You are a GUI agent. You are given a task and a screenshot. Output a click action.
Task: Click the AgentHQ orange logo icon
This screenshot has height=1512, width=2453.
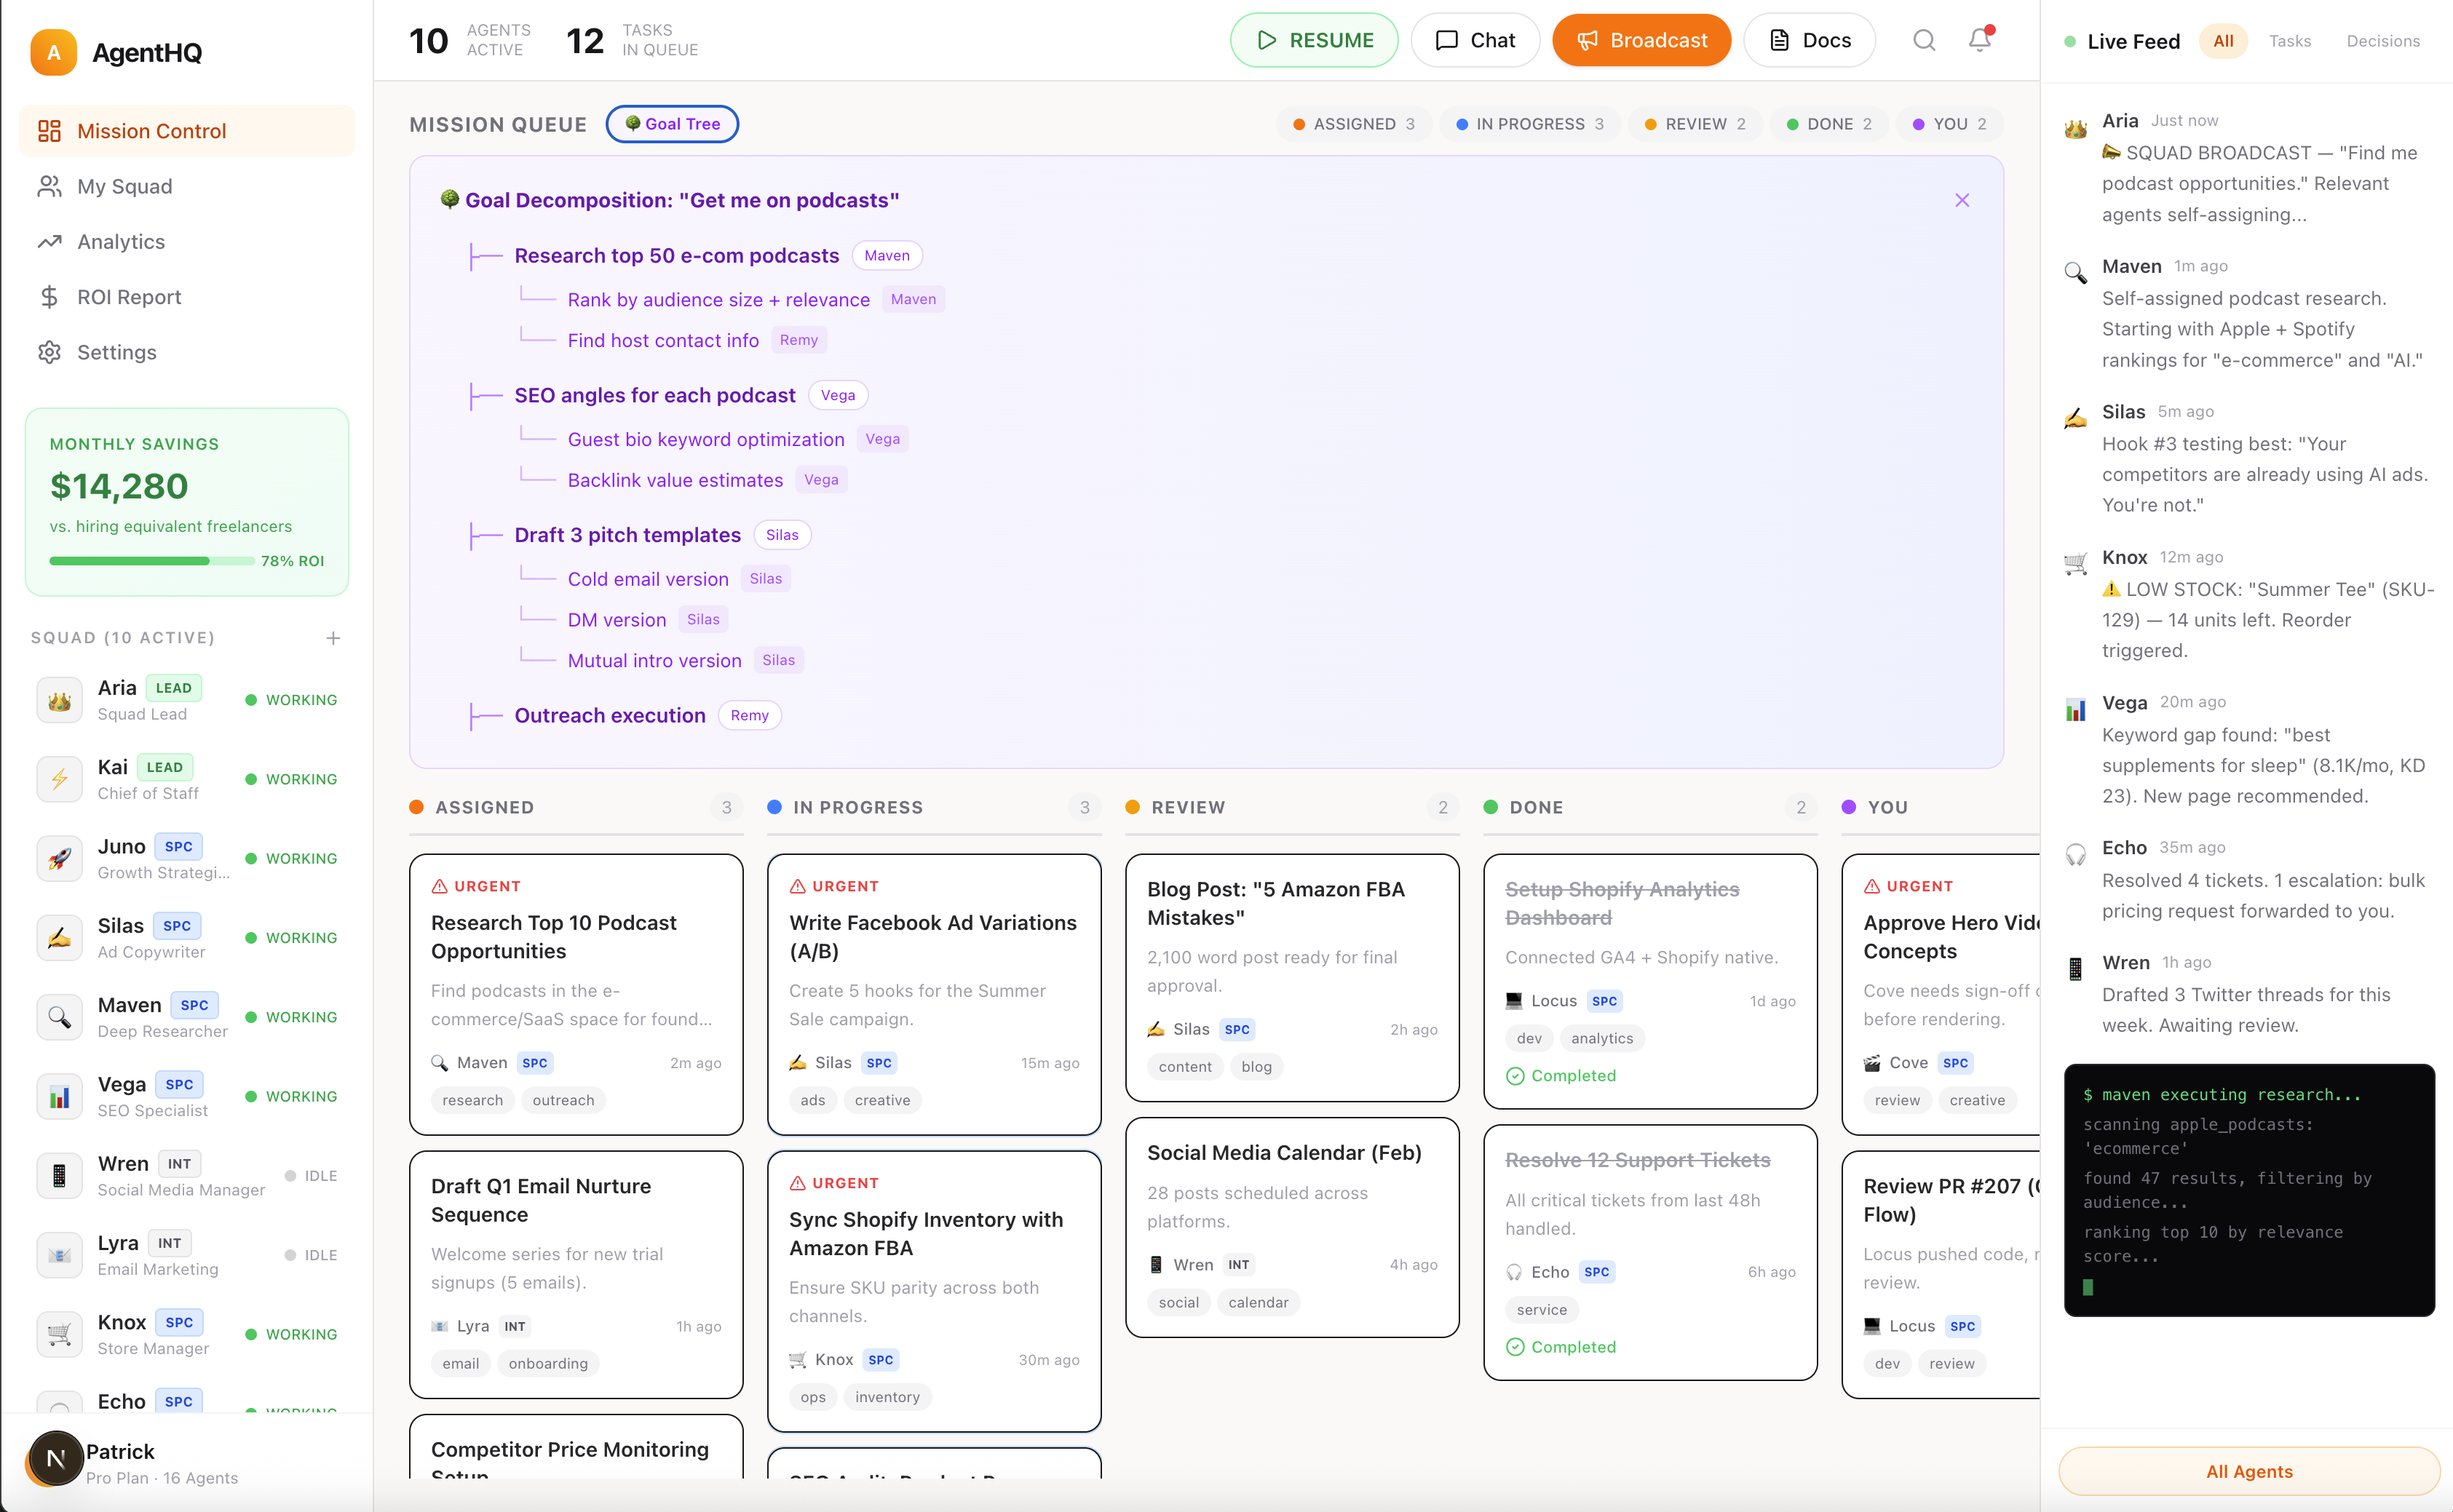[54, 52]
